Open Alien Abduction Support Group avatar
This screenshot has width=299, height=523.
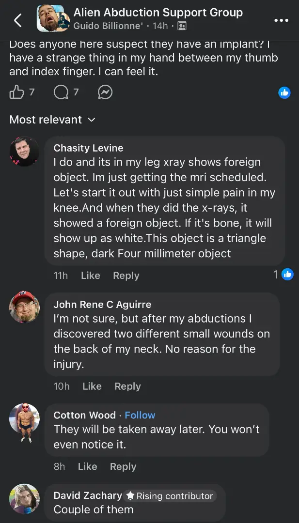pos(51,19)
